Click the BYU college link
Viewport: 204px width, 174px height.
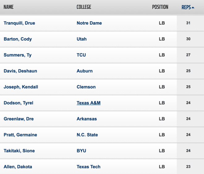(81, 151)
